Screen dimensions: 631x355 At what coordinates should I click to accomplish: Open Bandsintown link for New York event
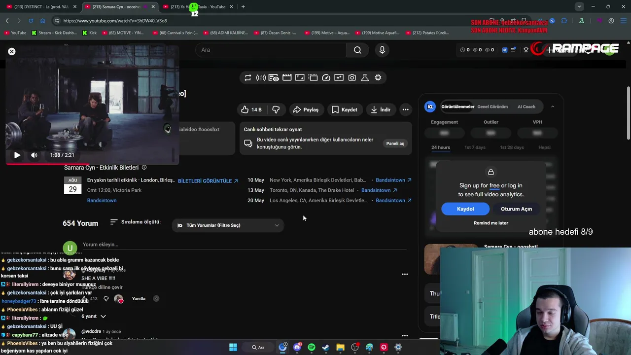(394, 180)
